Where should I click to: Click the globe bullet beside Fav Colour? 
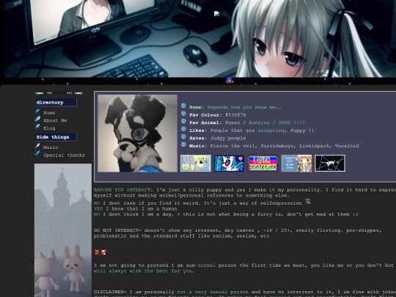[183, 114]
